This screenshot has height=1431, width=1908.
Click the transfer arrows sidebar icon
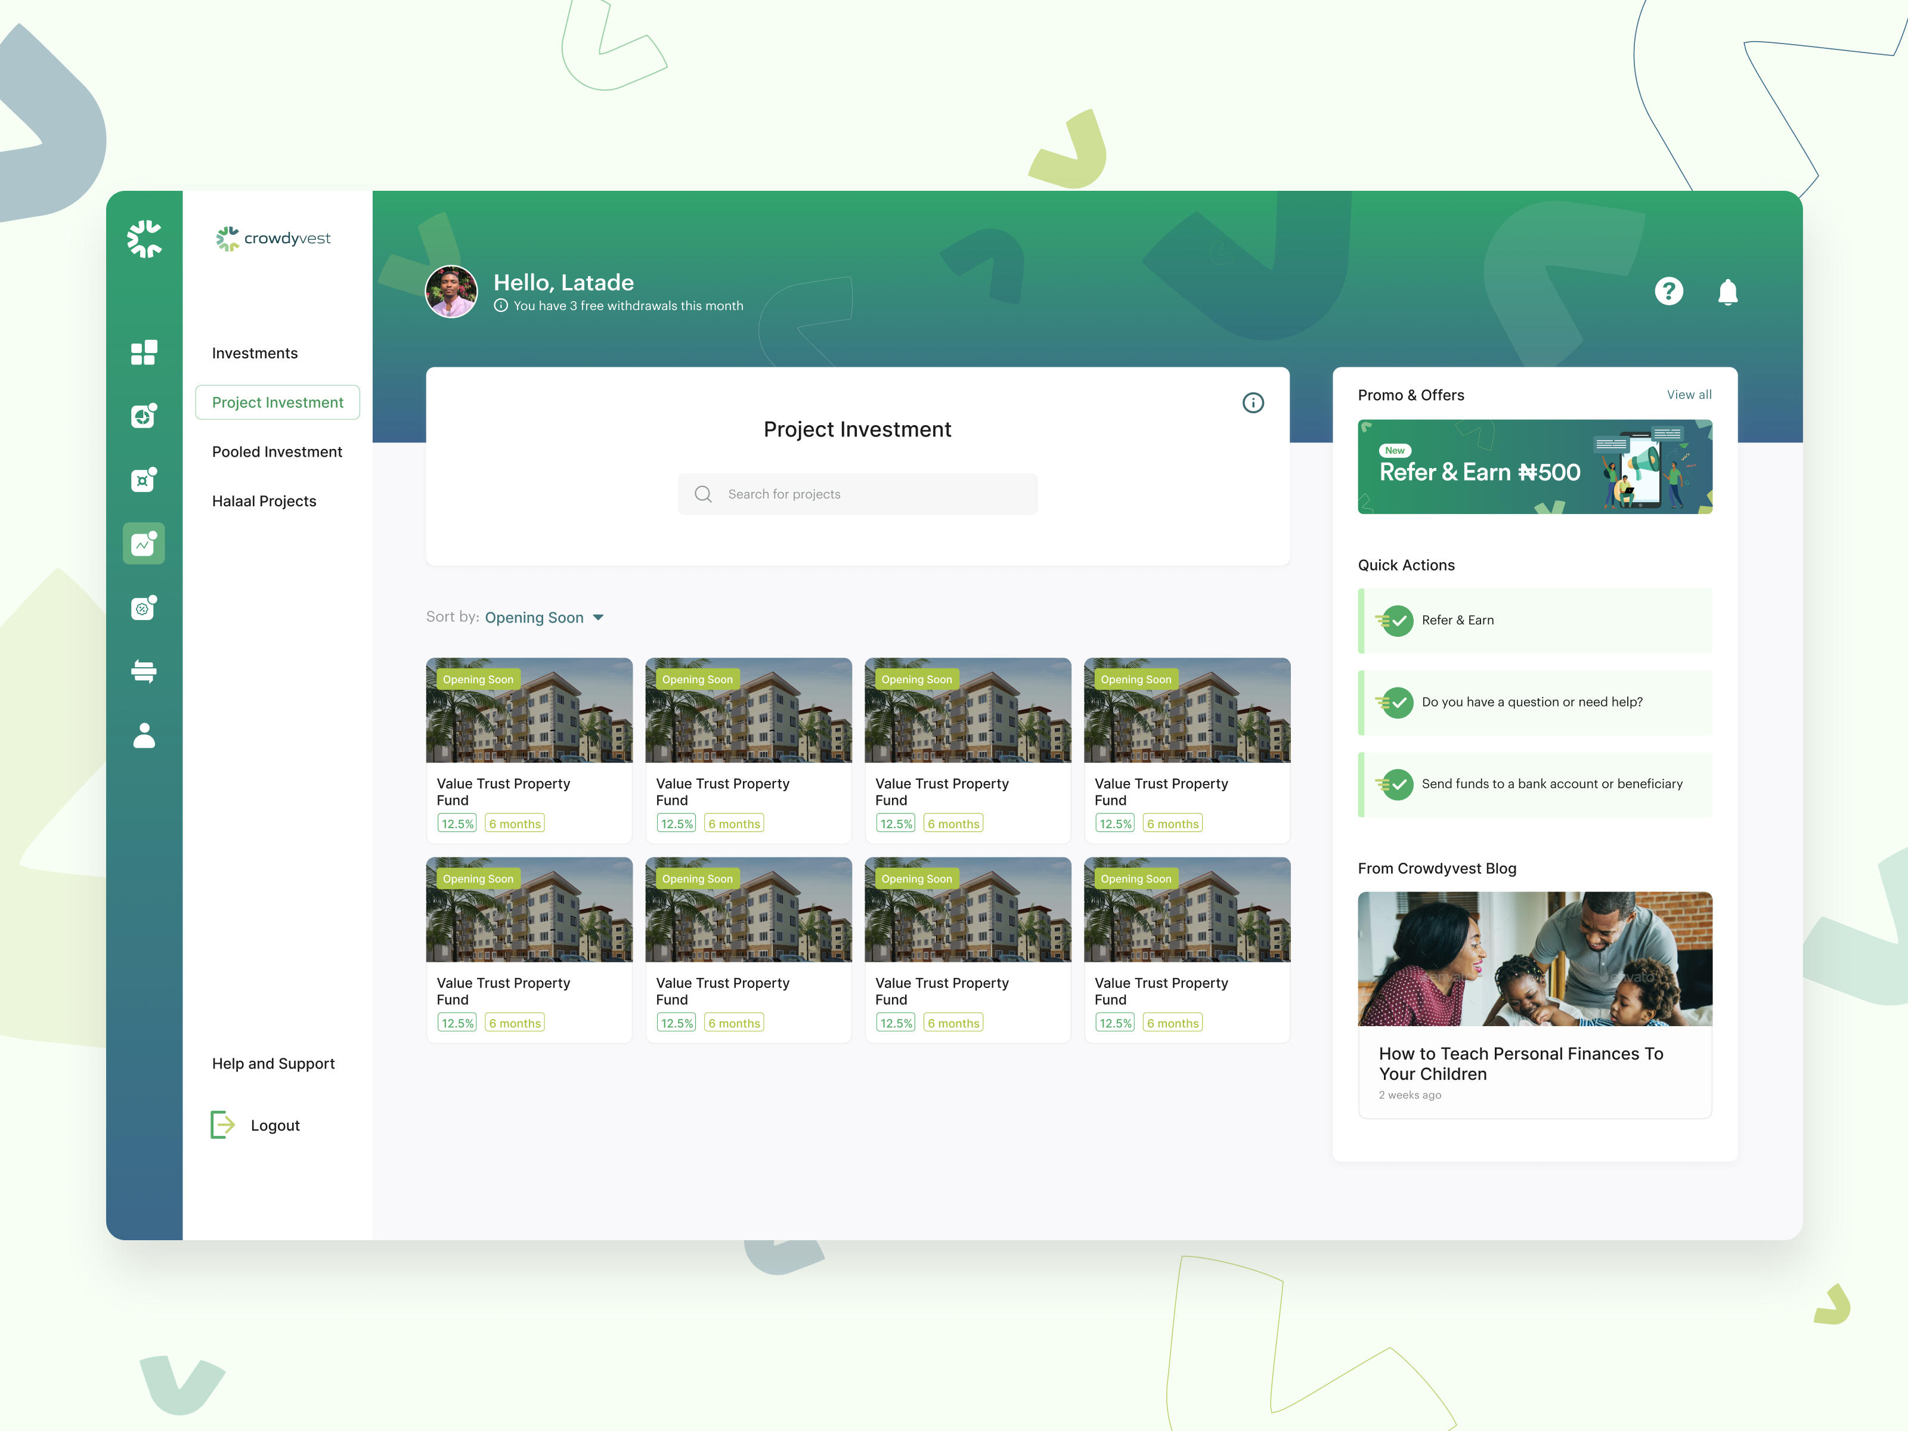pyautogui.click(x=143, y=671)
